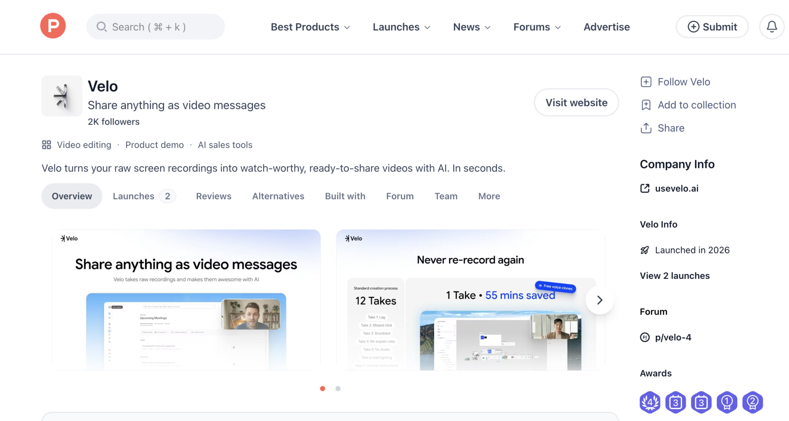Click the external link icon beside usevelo.ai
789x421 pixels.
point(645,188)
